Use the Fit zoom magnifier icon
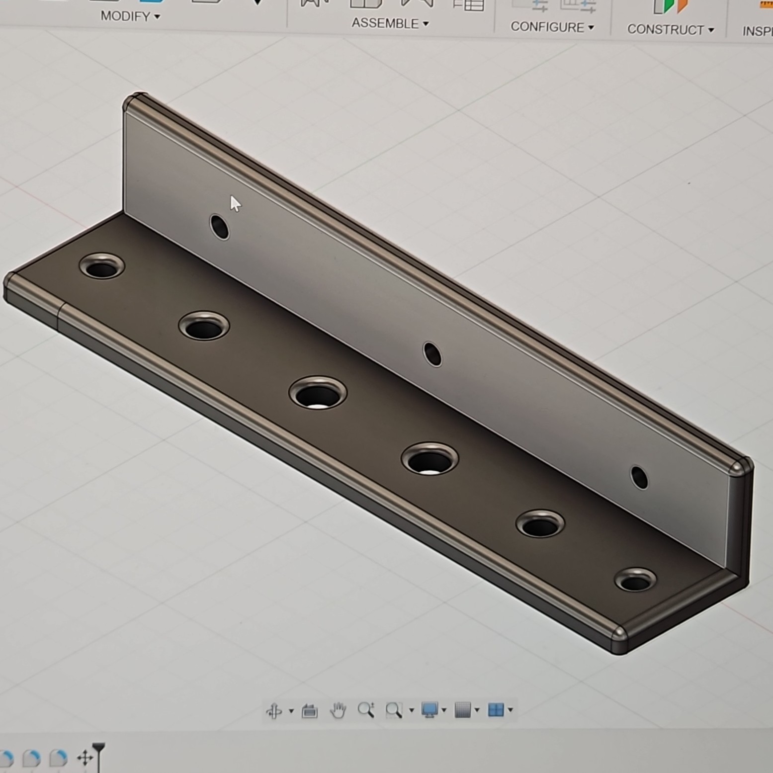The height and width of the screenshot is (773, 773). (x=394, y=710)
